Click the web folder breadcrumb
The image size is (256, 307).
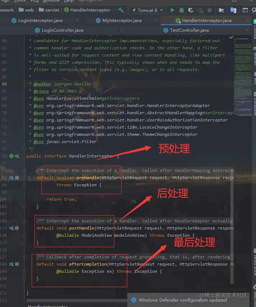[26, 10]
